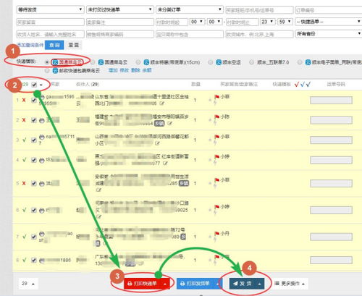Open the 快捷选单 dropdown
Image resolution: width=362 pixels, height=296 pixels.
(x=329, y=22)
